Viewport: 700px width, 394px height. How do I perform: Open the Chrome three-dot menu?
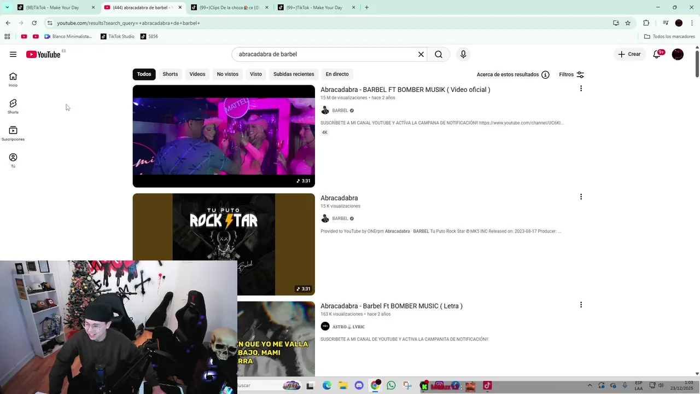tap(692, 23)
